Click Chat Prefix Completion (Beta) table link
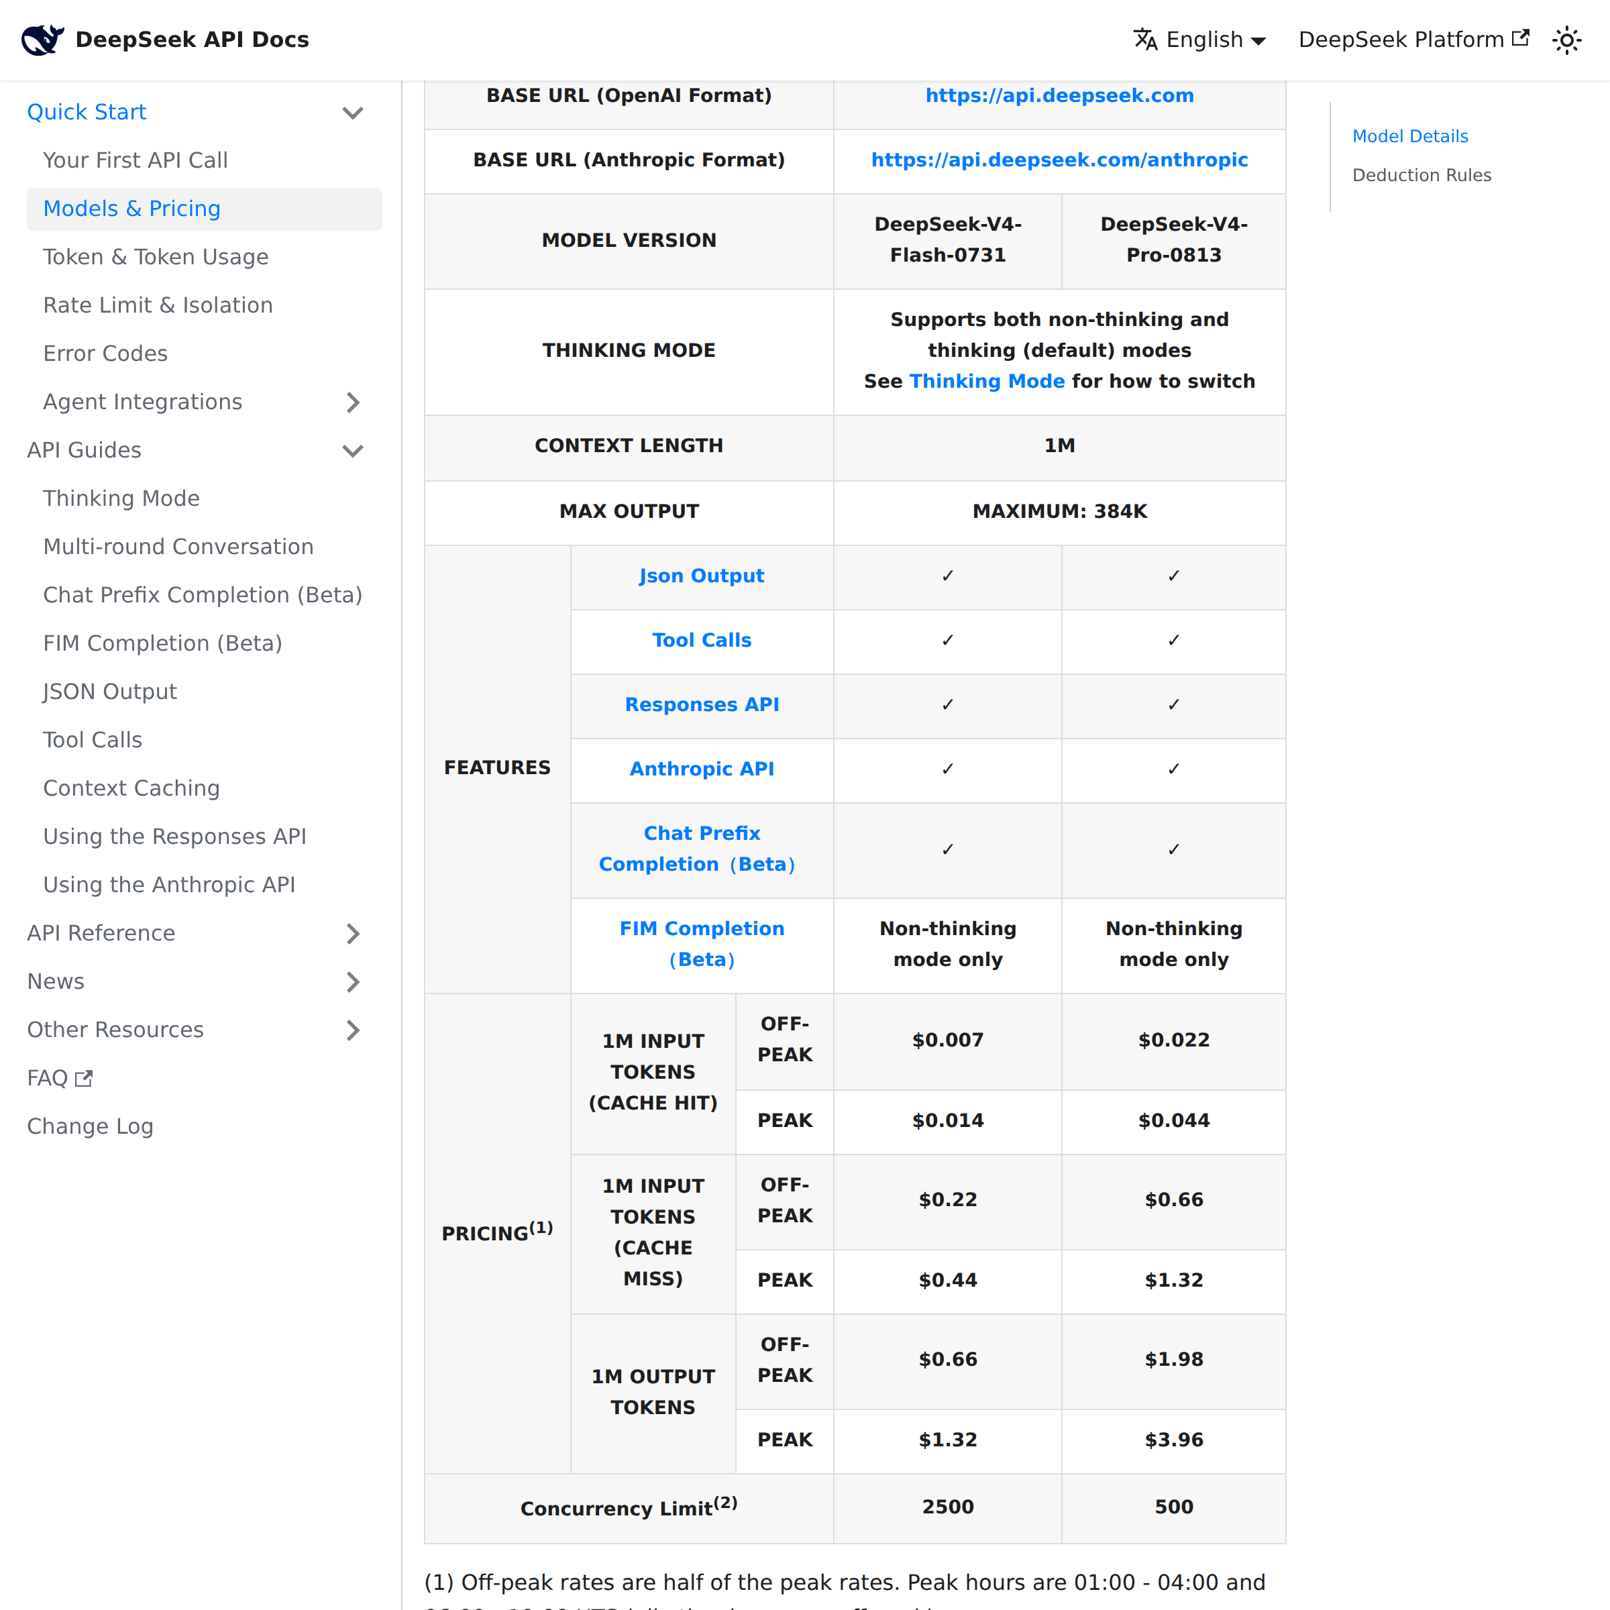The image size is (1610, 1610). (x=698, y=849)
